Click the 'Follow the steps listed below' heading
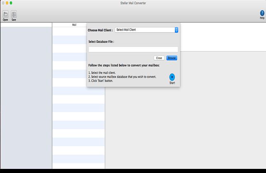Viewport: 266px width, 173px height. [124, 65]
